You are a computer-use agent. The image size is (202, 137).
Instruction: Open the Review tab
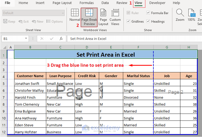coord(122,3)
